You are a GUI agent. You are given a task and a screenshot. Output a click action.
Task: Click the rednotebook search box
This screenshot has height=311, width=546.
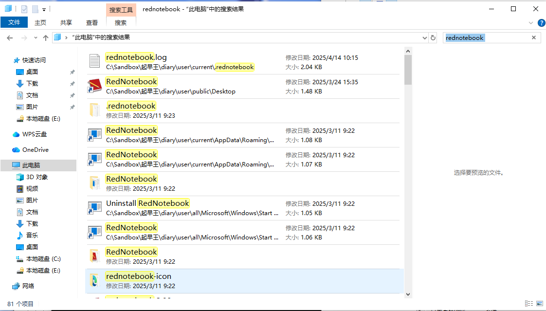pos(486,37)
